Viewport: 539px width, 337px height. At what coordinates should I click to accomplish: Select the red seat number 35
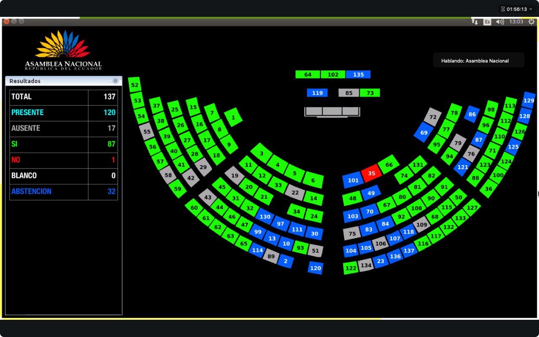point(371,173)
